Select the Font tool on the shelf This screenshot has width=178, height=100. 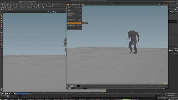[38, 6]
